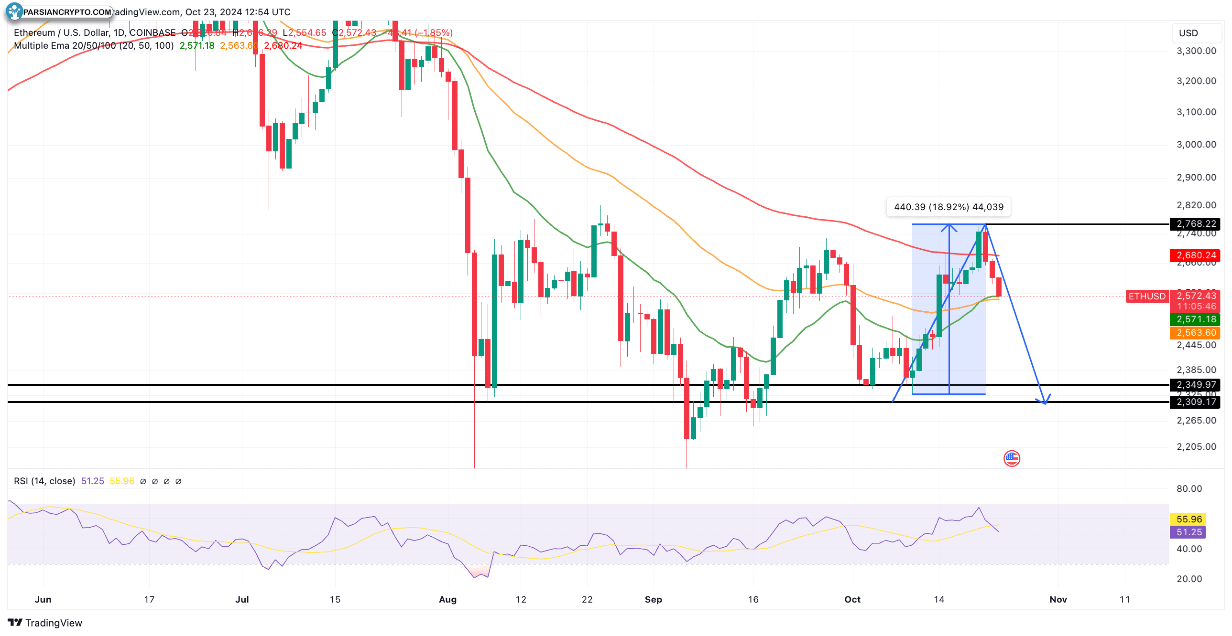Viewport: 1232px width, 636px height.
Task: Click the green 2,571.18 EMA 20 label
Action: pos(1194,319)
